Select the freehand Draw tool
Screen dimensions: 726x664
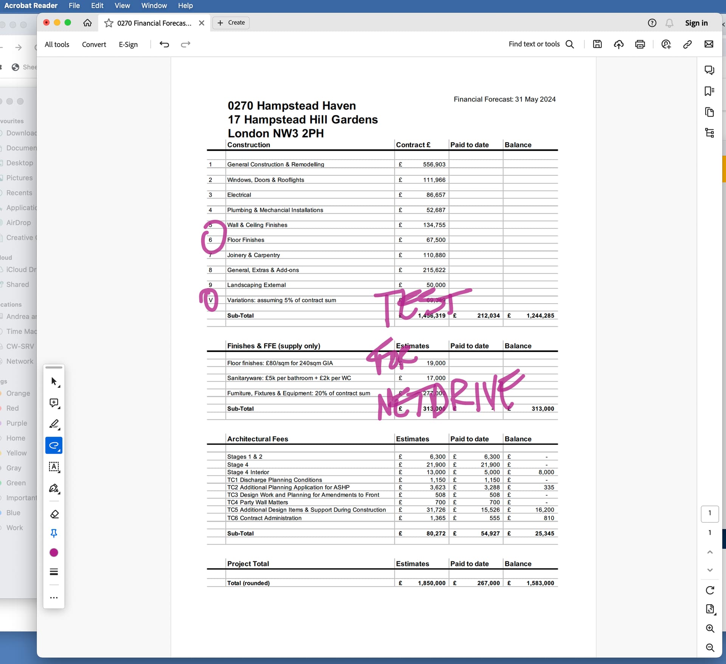click(54, 445)
